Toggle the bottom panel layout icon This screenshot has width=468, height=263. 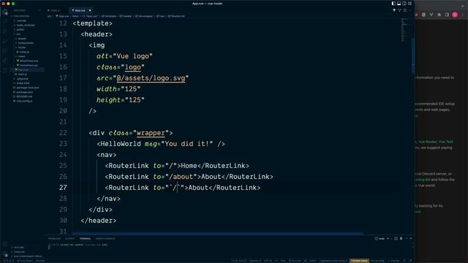pyautogui.click(x=399, y=4)
